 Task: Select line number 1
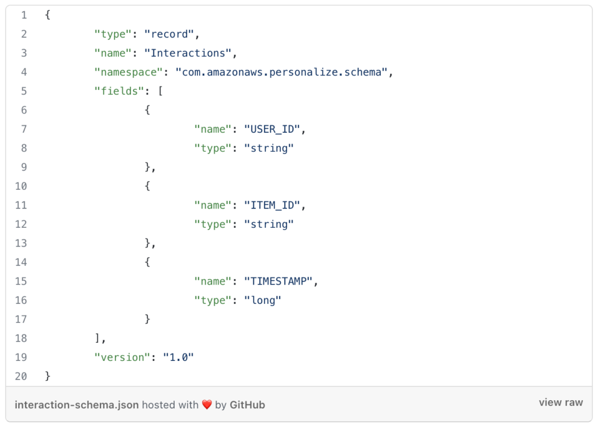[x=24, y=15]
